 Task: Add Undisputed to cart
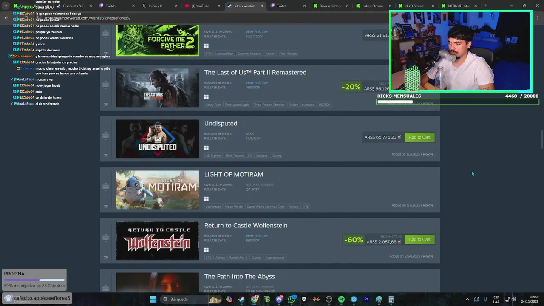coord(419,137)
